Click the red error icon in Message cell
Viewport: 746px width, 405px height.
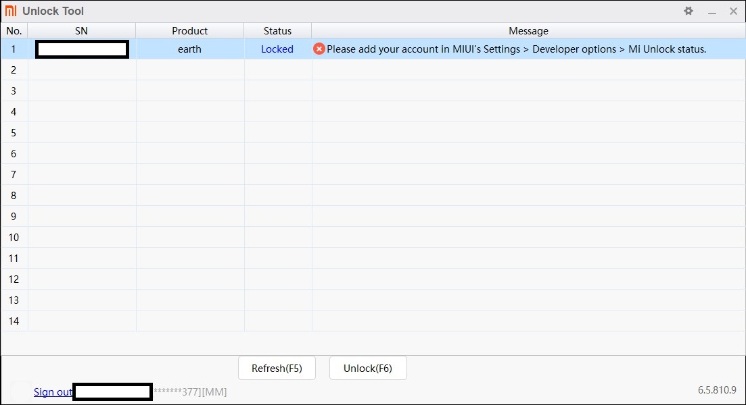pos(319,49)
